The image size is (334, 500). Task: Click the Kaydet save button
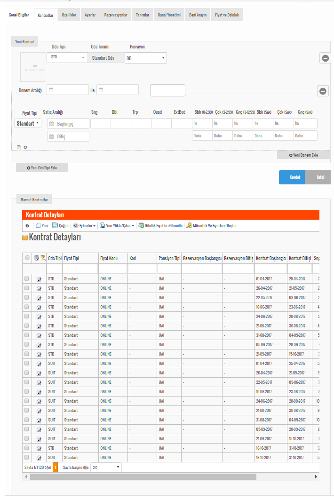(292, 177)
